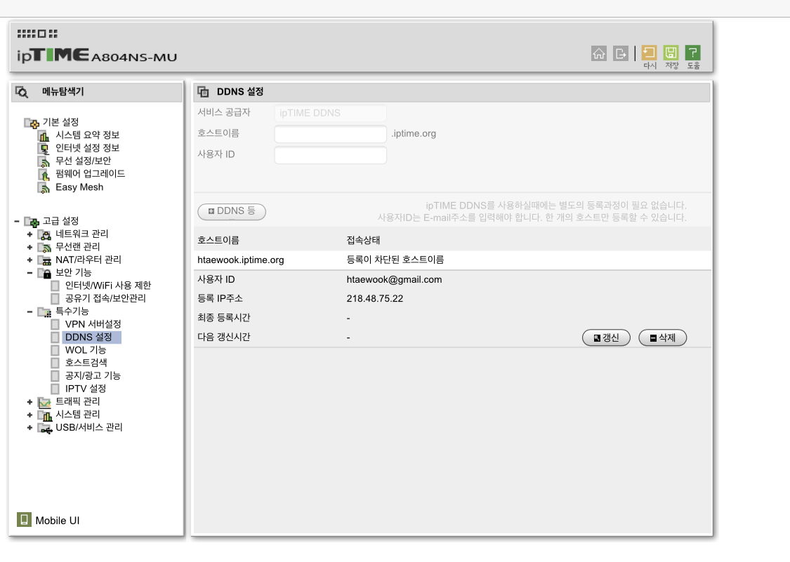This screenshot has width=790, height=562.
Task: Click the 사용자 ID input field
Action: pyautogui.click(x=331, y=155)
